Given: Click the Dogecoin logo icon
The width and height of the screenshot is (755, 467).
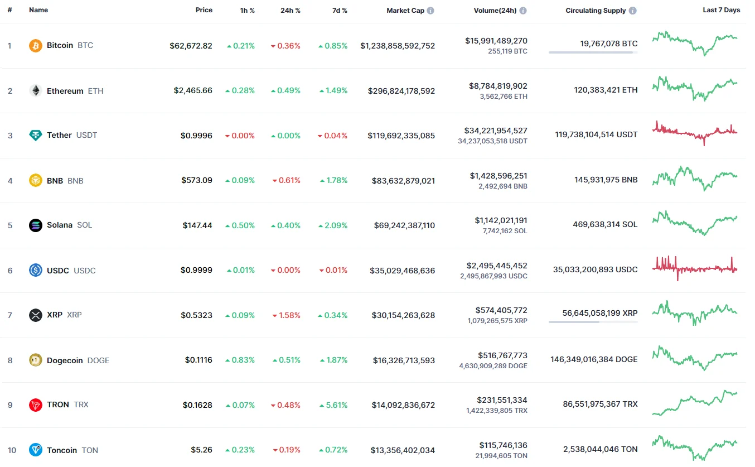Looking at the screenshot, I should 36,360.
